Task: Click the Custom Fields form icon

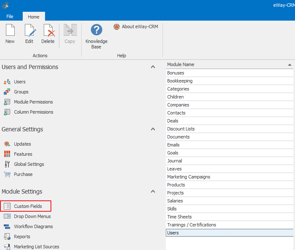Action: click(x=7, y=206)
